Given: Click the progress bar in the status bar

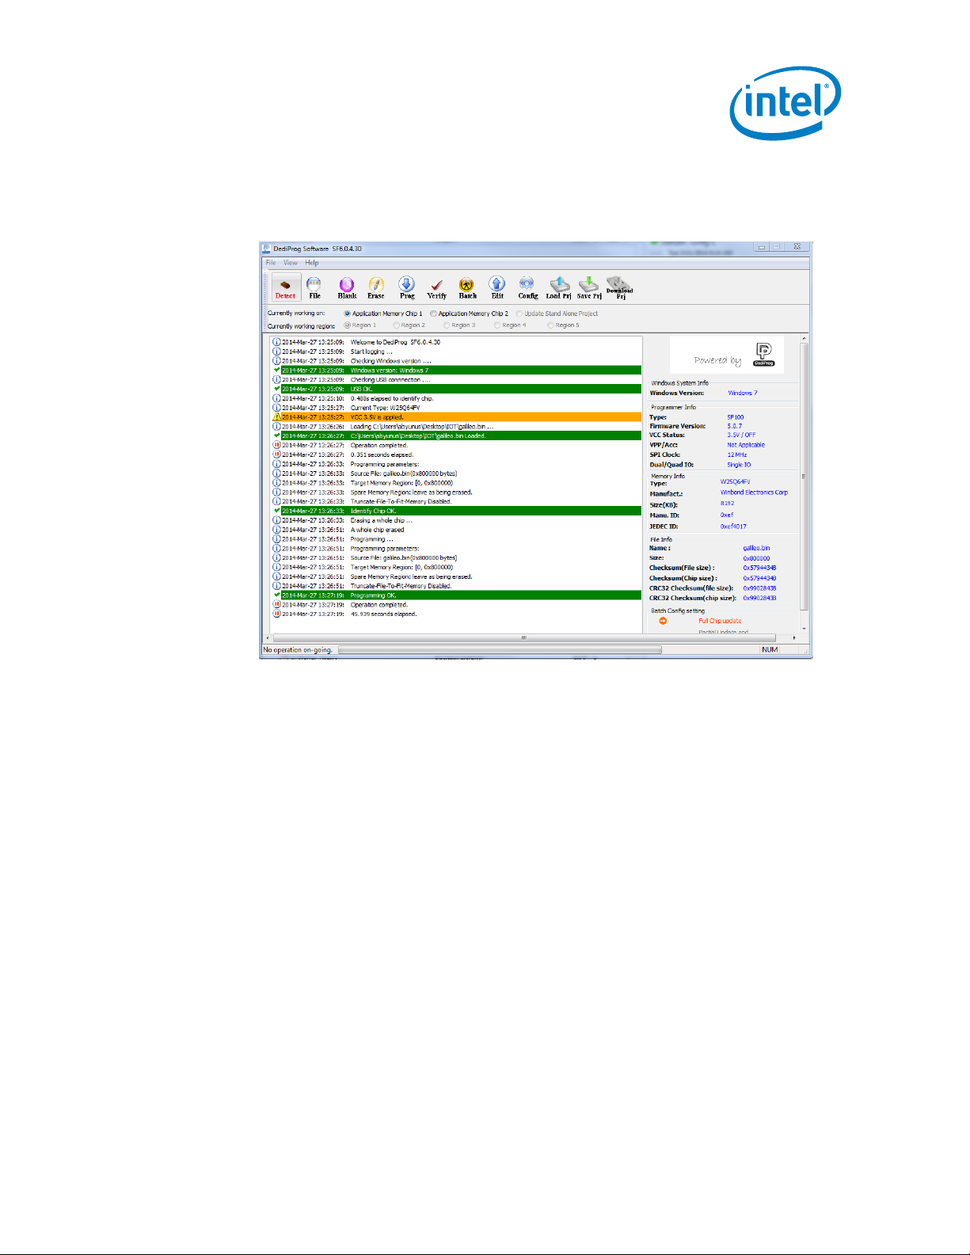Looking at the screenshot, I should point(500,650).
